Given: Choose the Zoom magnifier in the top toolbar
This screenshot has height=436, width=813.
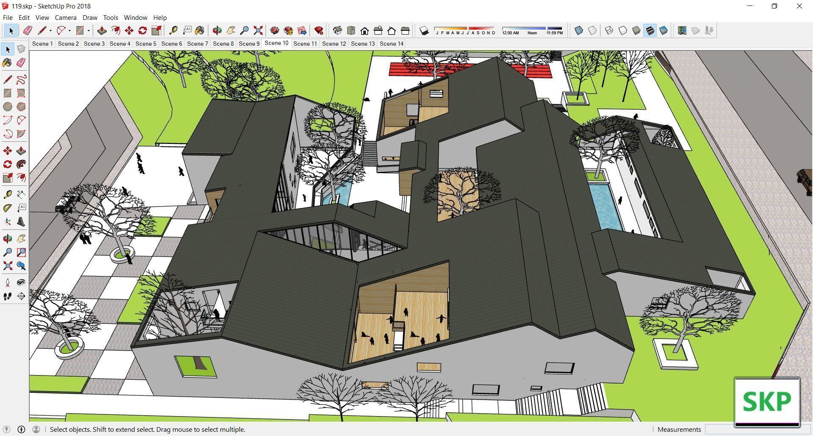Looking at the screenshot, I should pyautogui.click(x=244, y=30).
